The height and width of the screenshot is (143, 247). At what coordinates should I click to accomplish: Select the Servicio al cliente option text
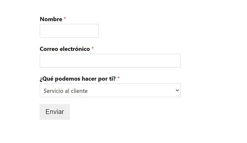[66, 91]
